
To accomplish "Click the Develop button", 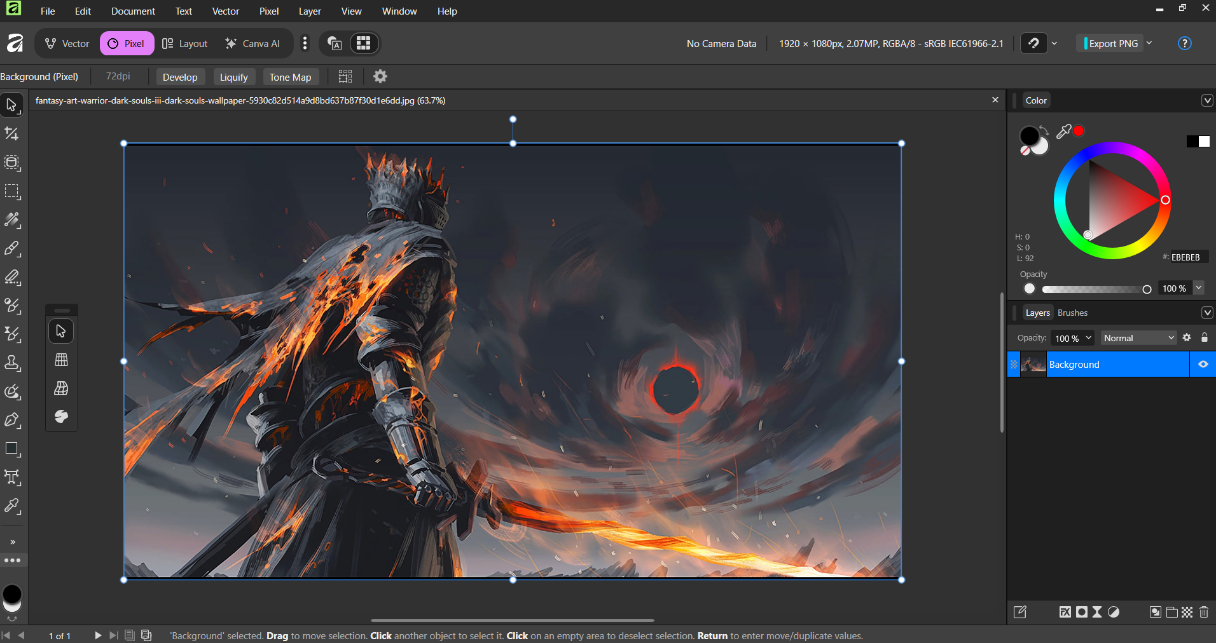I will (x=180, y=77).
